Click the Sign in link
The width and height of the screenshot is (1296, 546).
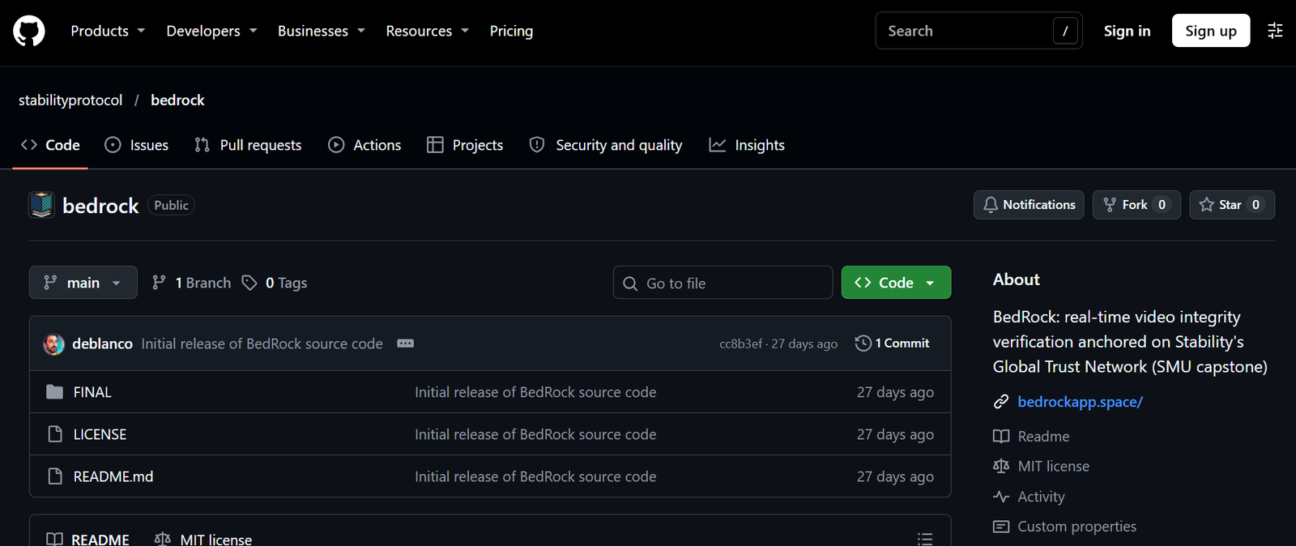pos(1127,31)
